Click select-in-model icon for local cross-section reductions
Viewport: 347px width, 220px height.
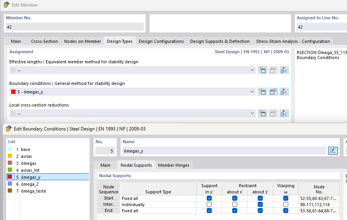coord(284,113)
